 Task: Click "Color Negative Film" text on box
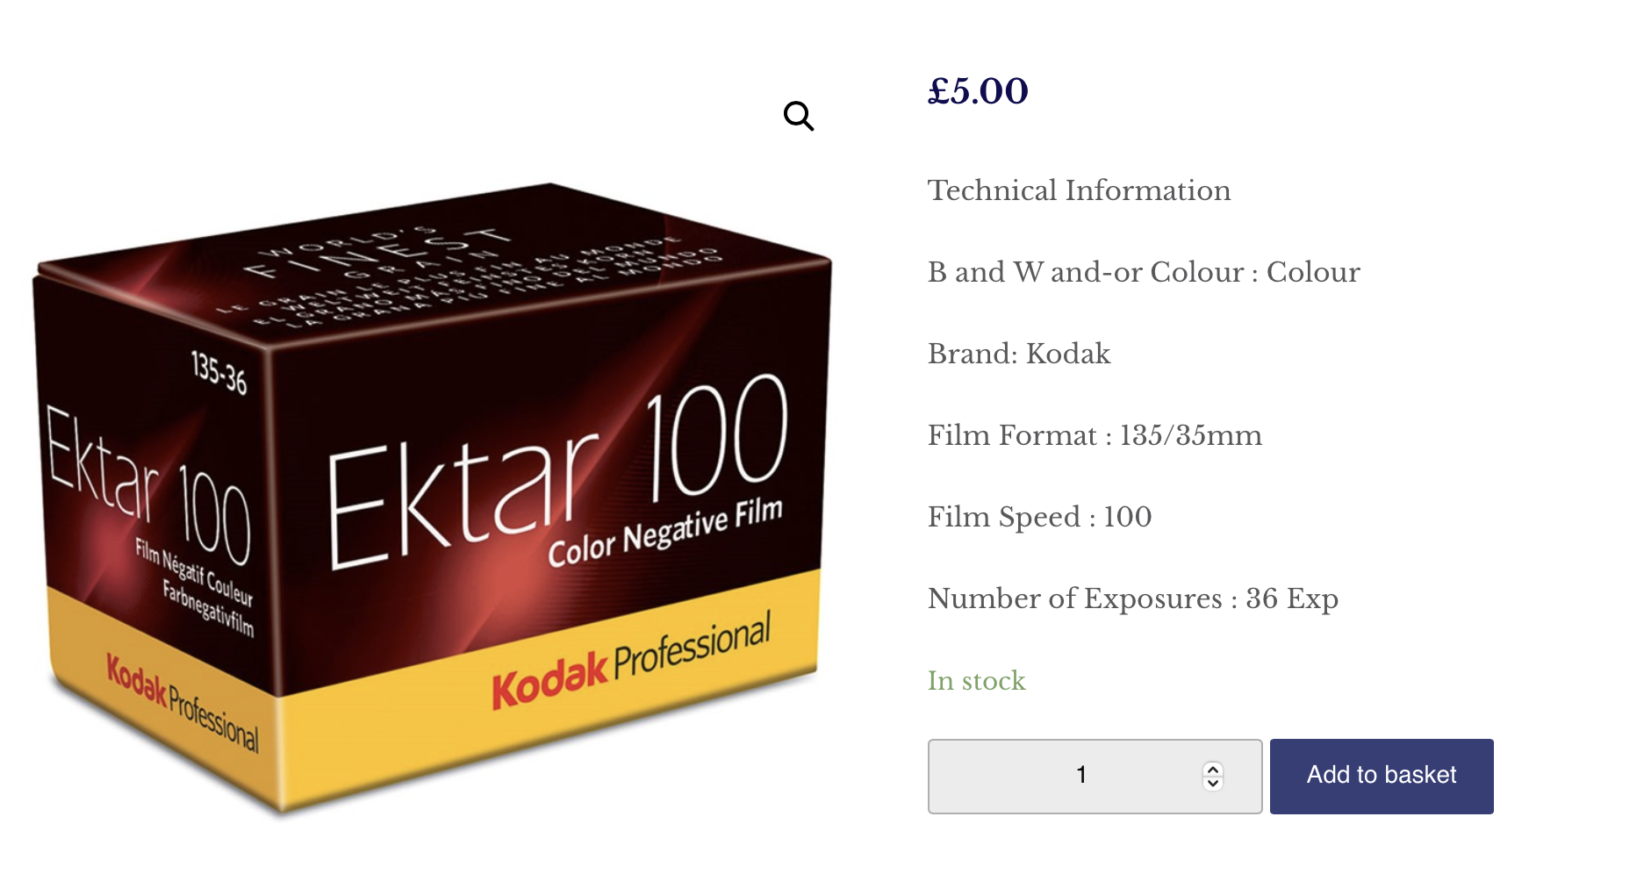point(664,532)
